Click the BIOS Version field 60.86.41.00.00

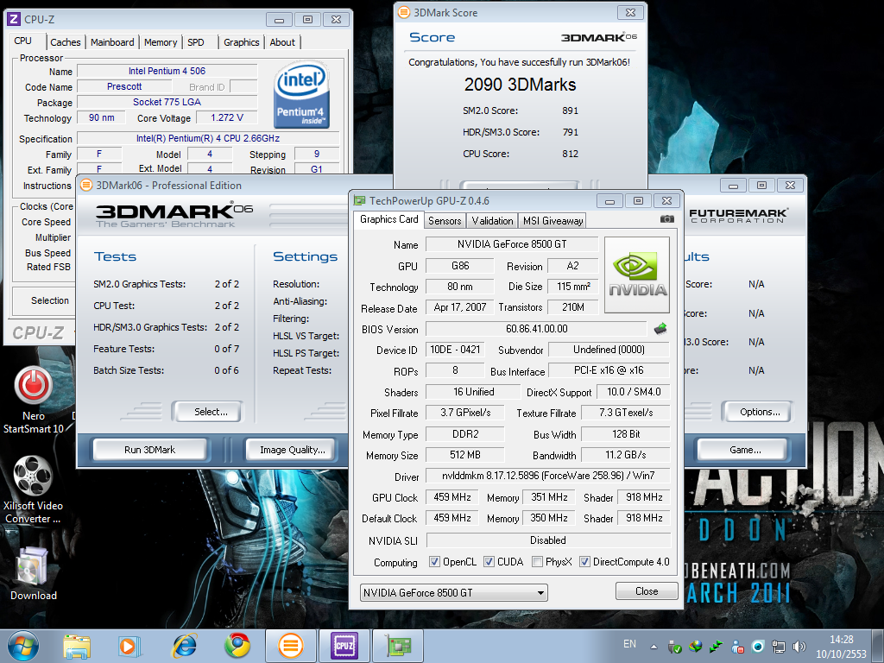[x=536, y=329]
